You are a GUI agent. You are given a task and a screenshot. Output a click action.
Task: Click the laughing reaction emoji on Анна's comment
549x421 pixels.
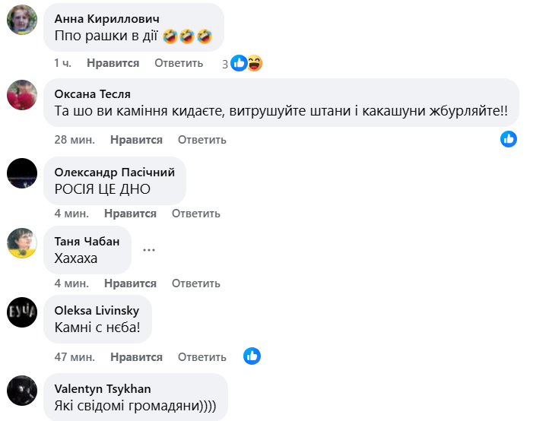[x=254, y=64]
